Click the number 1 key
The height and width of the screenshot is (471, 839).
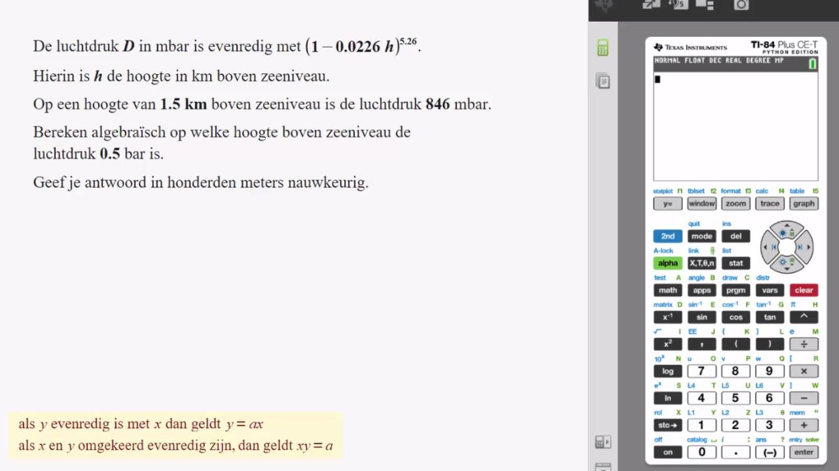(x=702, y=425)
